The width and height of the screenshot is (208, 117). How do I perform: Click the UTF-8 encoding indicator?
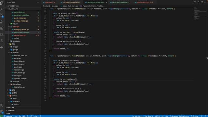(x=157, y=116)
